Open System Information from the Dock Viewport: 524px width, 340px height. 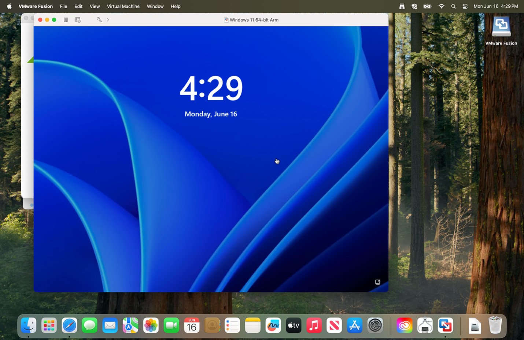point(425,325)
